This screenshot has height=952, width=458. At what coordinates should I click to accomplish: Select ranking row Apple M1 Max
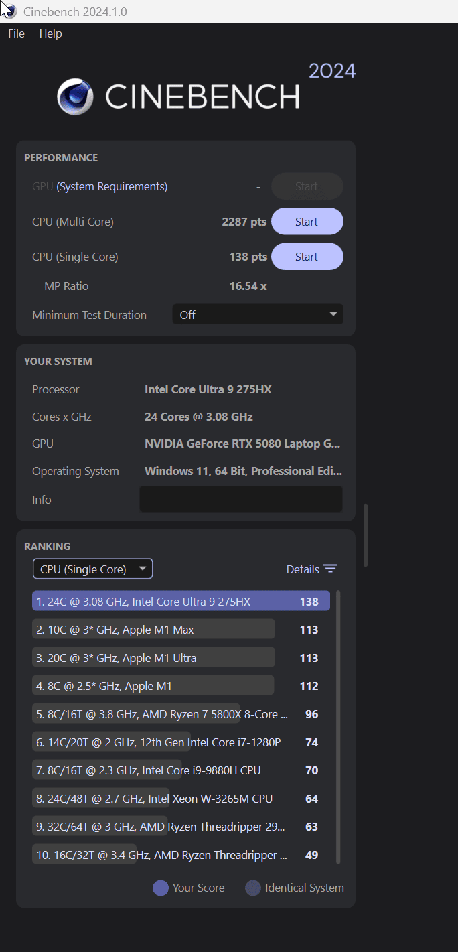tap(181, 629)
